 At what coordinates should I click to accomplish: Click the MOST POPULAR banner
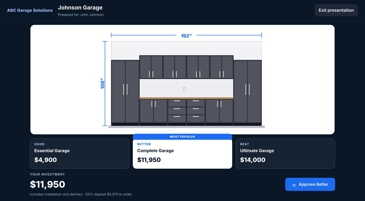tap(182, 137)
